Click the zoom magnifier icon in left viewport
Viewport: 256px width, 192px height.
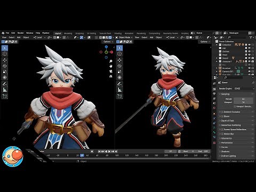111,61
